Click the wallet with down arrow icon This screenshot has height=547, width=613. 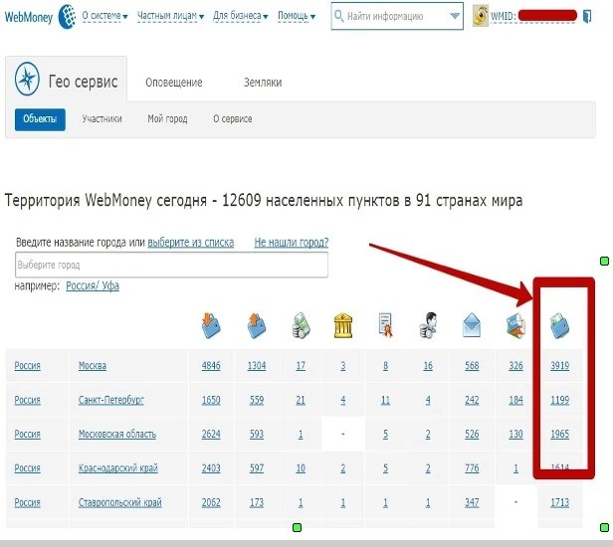213,324
